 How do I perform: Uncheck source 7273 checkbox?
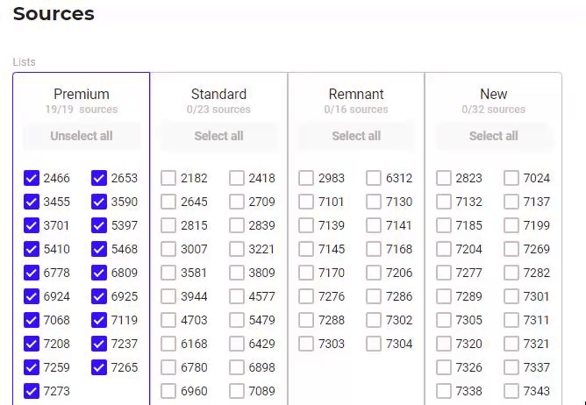click(x=32, y=391)
